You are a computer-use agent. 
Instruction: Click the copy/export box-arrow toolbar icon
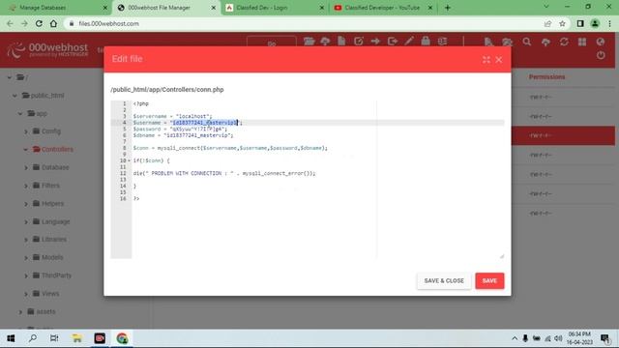pos(392,41)
